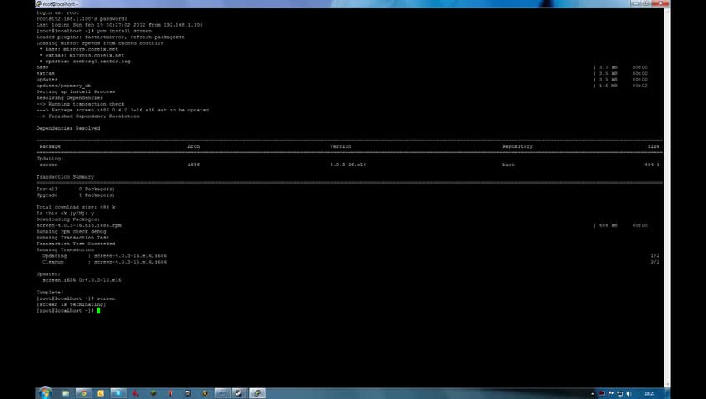Open the network tray icon
The height and width of the screenshot is (399, 706).
pos(619,394)
